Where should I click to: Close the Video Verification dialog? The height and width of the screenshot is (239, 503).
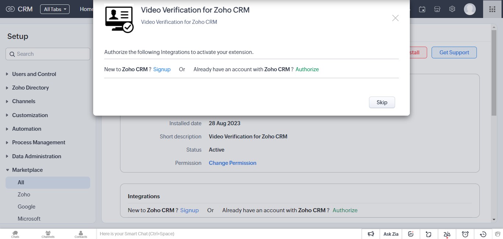395,18
